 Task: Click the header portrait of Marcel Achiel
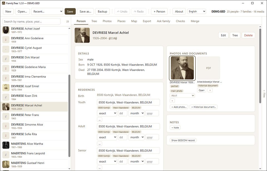coord(82,35)
